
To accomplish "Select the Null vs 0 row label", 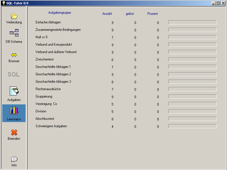I will tap(41, 37).
